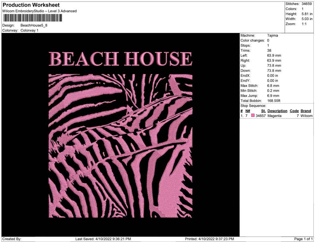Click the 'Color changes:' label
The width and height of the screenshot is (315, 242).
coord(253,41)
